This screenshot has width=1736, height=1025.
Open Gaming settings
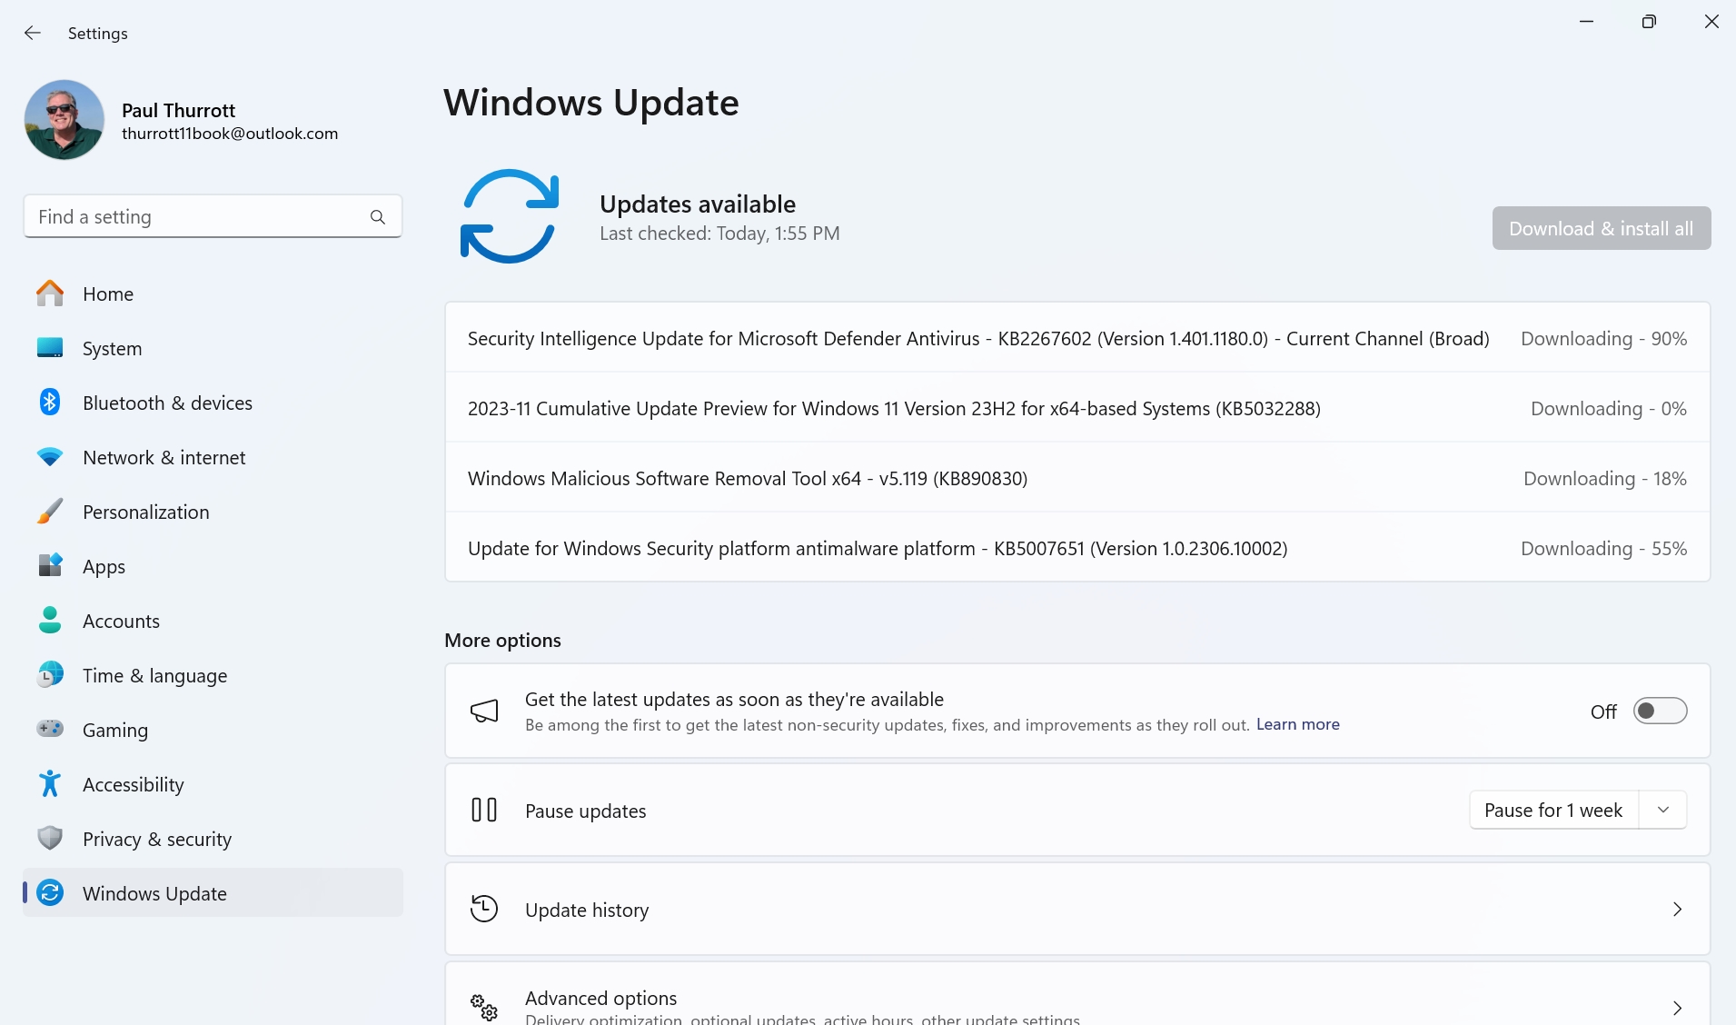(x=213, y=730)
